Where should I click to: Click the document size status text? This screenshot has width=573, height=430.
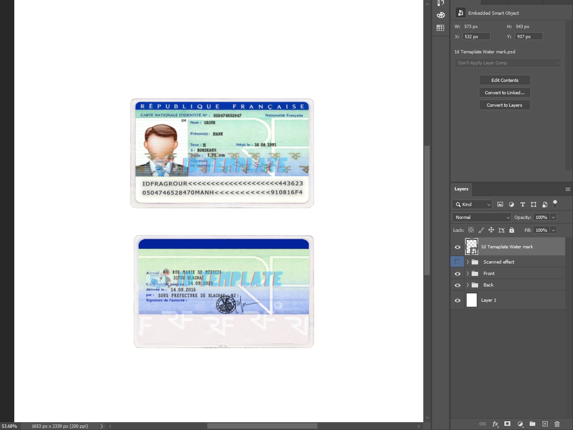click(60, 426)
